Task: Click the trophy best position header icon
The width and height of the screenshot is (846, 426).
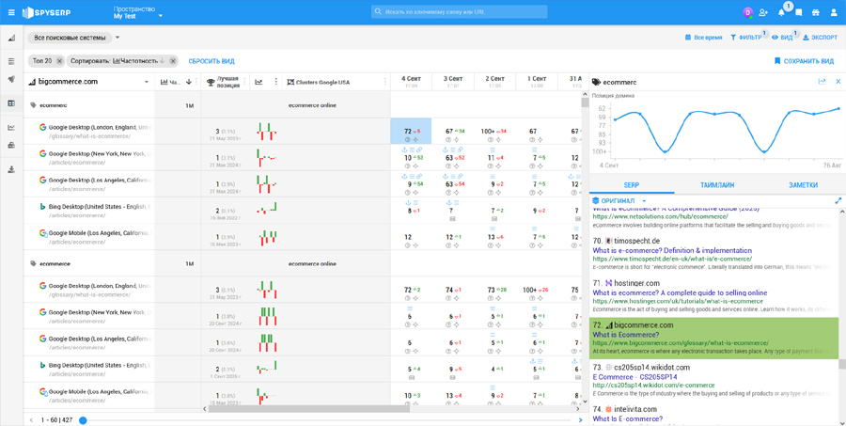Action: click(x=211, y=82)
